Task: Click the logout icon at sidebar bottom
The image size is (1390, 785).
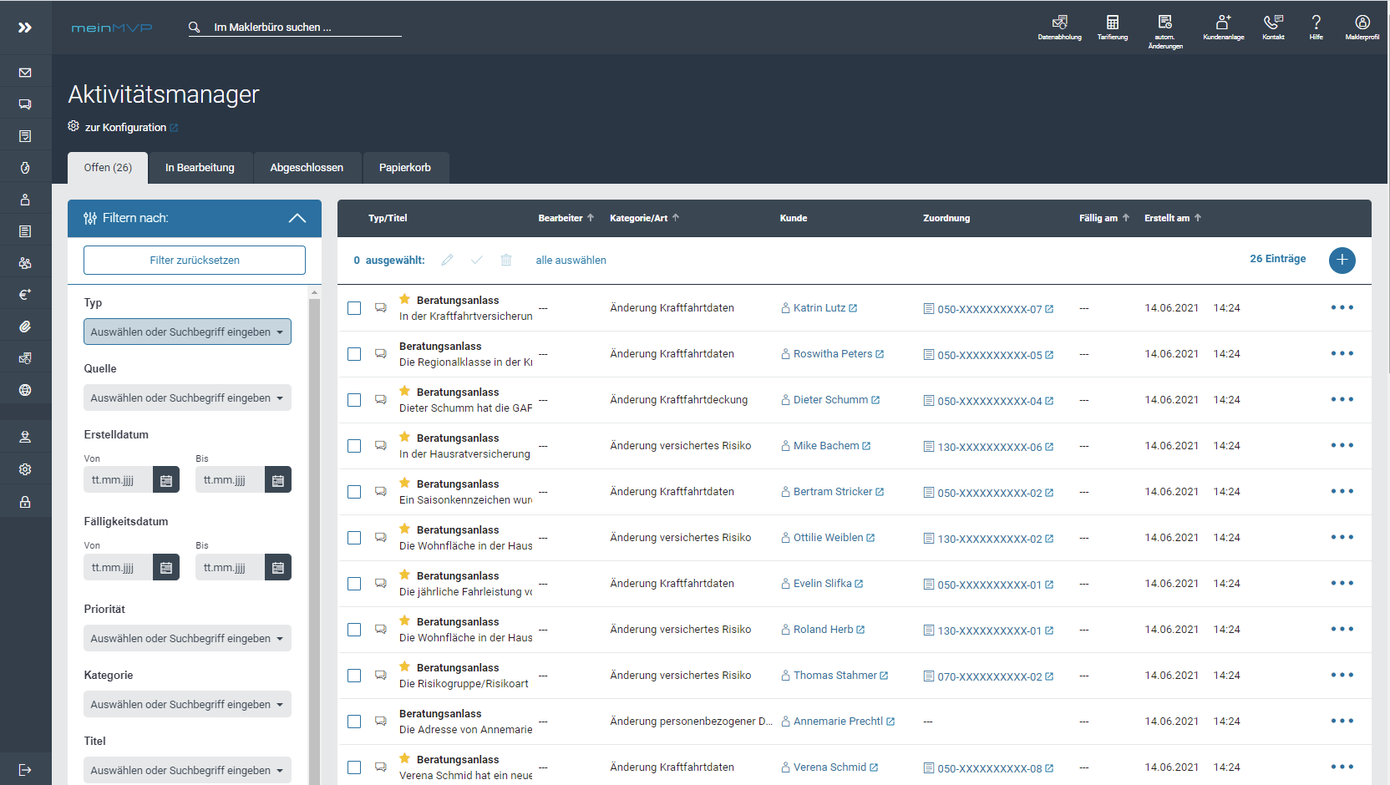Action: [x=25, y=770]
